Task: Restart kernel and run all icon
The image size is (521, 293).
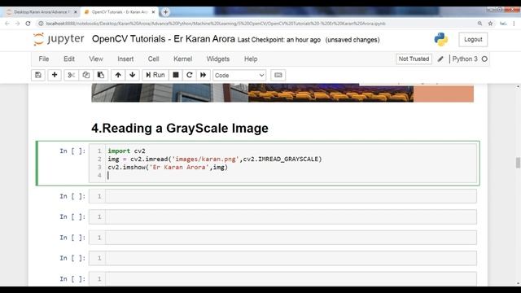Action: [203, 75]
